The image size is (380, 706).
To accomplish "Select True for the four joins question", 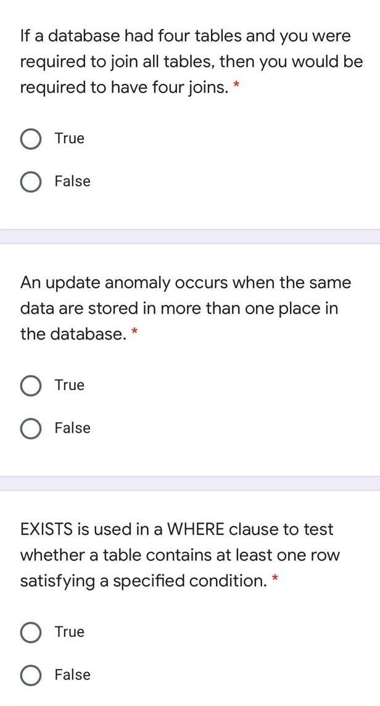I will click(x=30, y=138).
